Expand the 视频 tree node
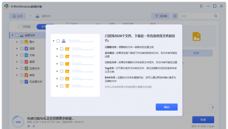 click(17, 48)
